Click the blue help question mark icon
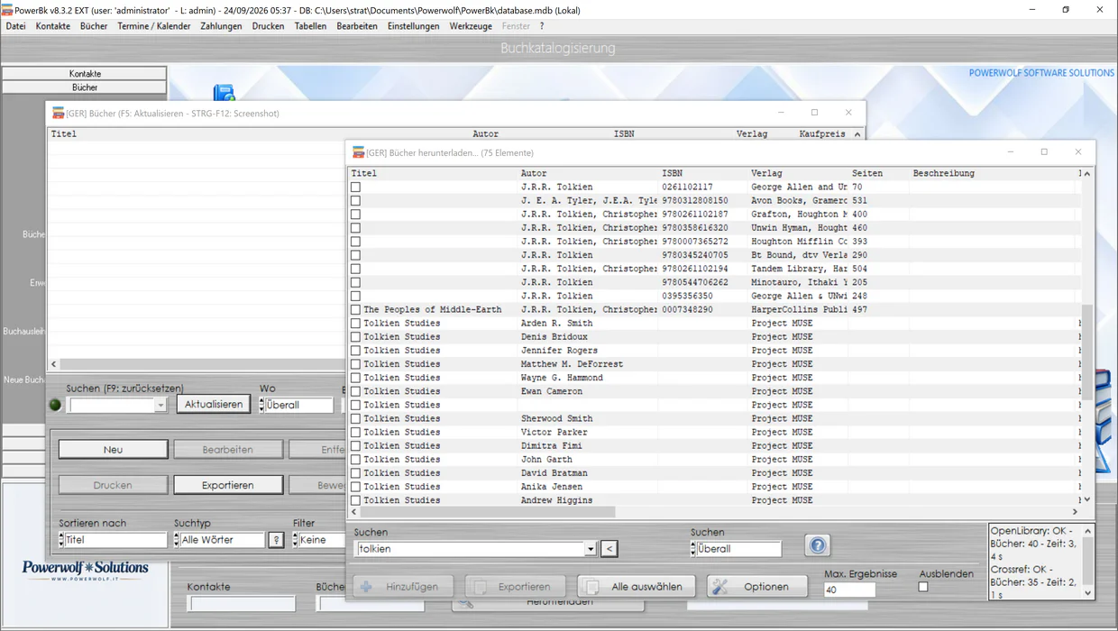The width and height of the screenshot is (1118, 631). (x=817, y=546)
